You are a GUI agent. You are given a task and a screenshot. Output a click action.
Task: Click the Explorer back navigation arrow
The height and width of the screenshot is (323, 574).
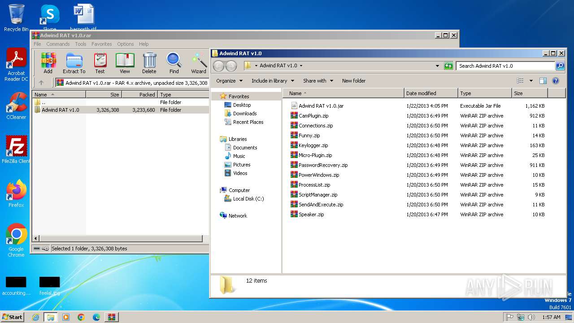point(218,66)
